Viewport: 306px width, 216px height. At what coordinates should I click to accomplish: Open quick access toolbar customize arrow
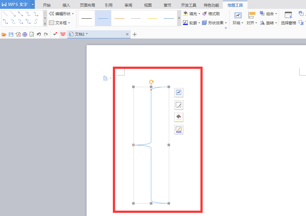pos(55,34)
